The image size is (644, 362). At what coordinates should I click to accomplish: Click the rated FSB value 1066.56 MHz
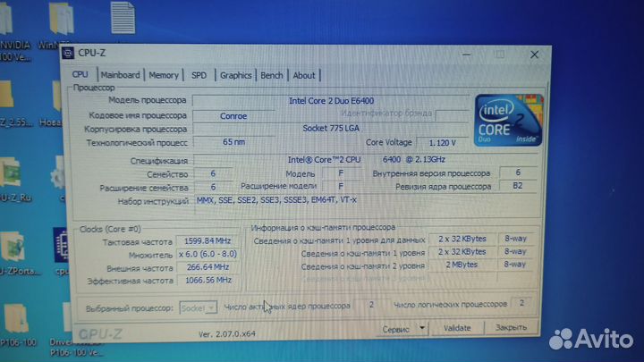coord(208,281)
